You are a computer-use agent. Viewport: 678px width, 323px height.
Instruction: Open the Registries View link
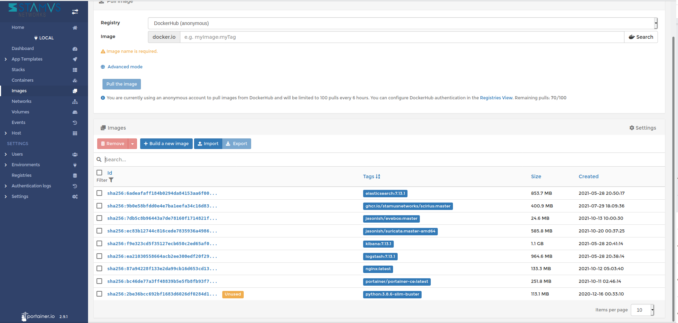[x=496, y=98]
